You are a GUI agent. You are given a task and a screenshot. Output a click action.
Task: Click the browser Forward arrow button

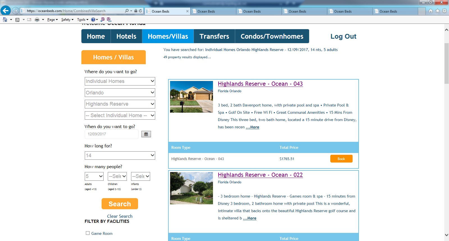tap(15, 11)
